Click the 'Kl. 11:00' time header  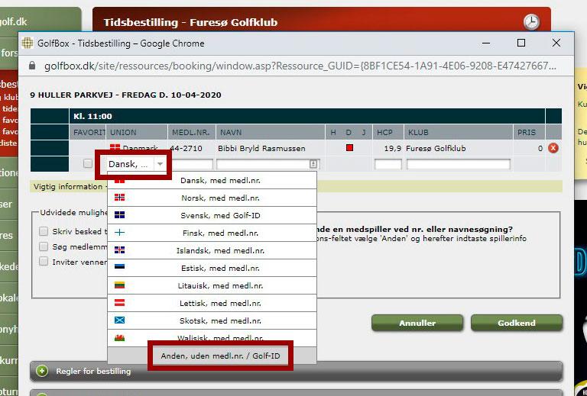[x=92, y=116]
